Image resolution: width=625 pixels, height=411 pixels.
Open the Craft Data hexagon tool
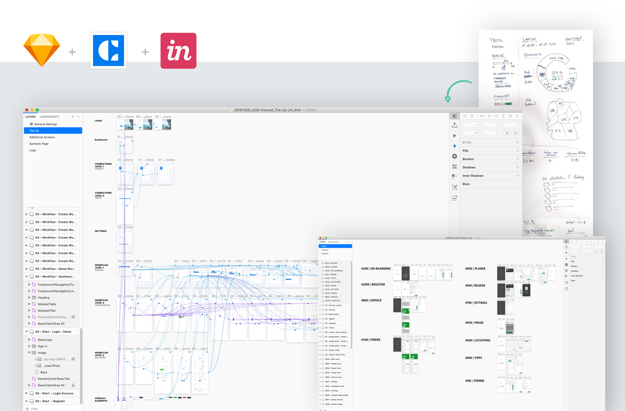click(x=455, y=156)
